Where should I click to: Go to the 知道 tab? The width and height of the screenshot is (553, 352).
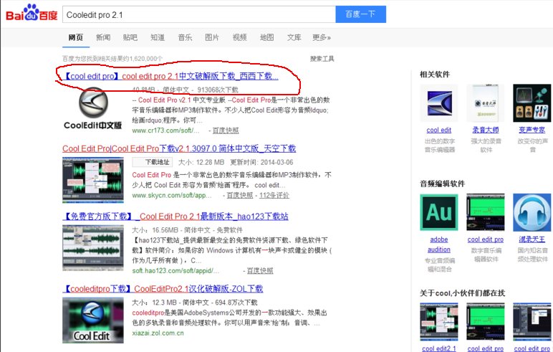pos(158,37)
